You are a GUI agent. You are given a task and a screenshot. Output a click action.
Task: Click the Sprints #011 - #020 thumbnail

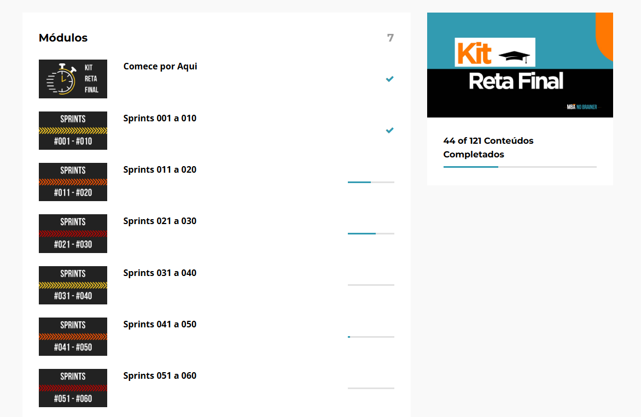coord(73,182)
